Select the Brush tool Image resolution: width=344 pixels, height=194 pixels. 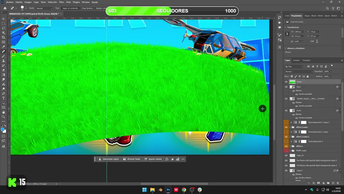click(x=3, y=56)
